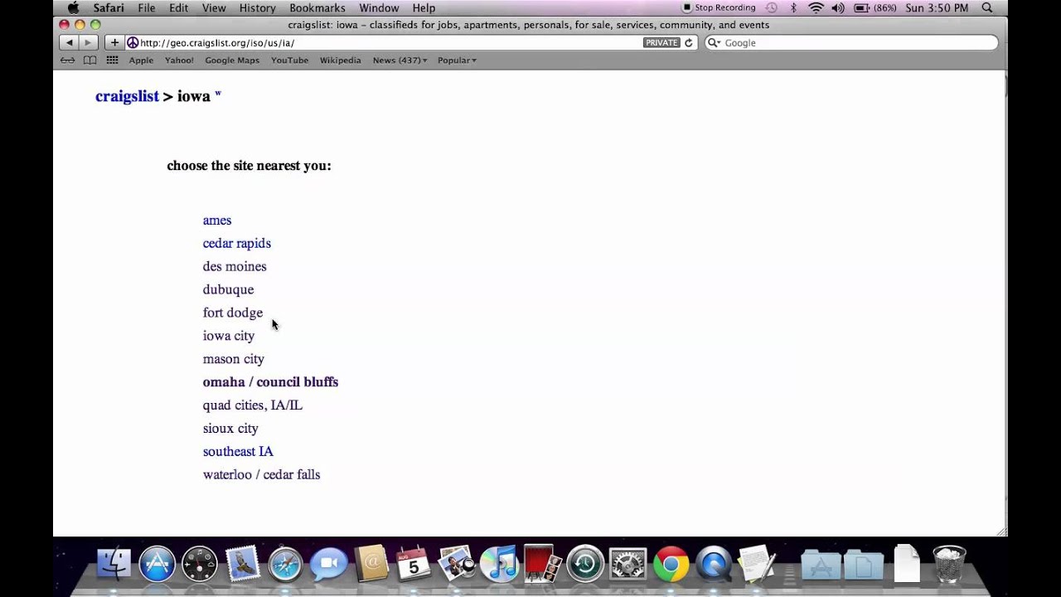
Task: Click the Sun 3:50 PM clock
Action: (x=937, y=8)
